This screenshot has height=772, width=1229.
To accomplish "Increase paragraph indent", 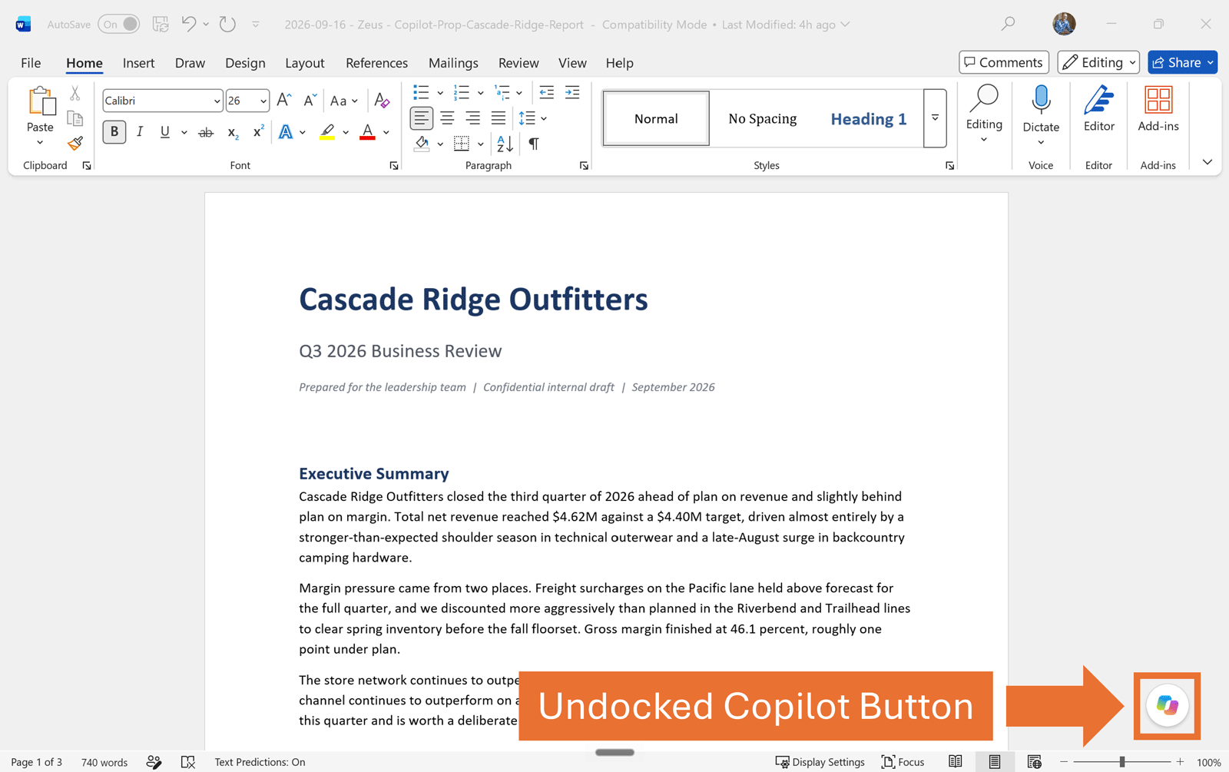I will (x=572, y=93).
